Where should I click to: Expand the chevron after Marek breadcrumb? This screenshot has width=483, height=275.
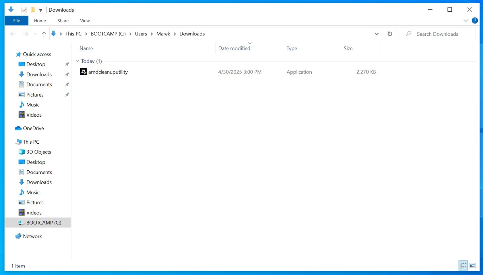click(175, 34)
